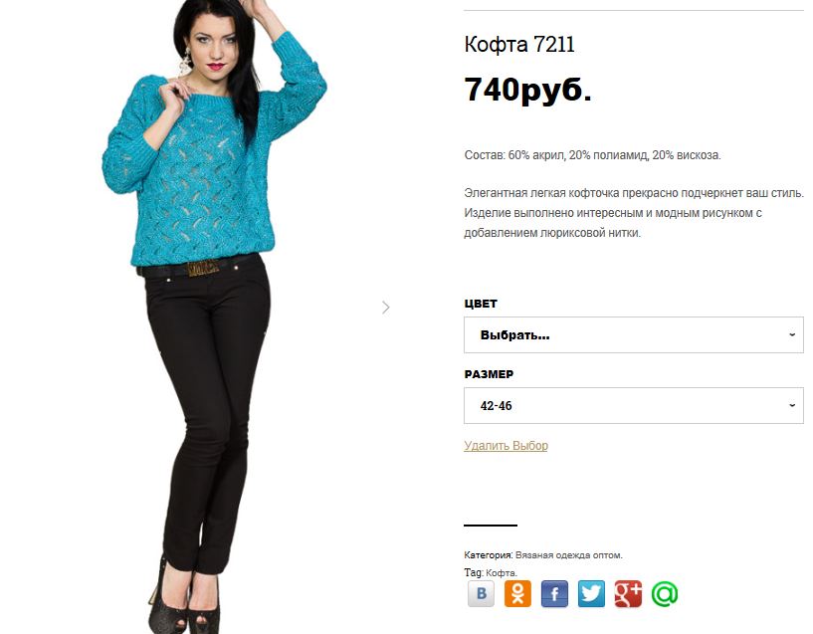
Task: Click the Состав composition line
Action: click(x=593, y=155)
